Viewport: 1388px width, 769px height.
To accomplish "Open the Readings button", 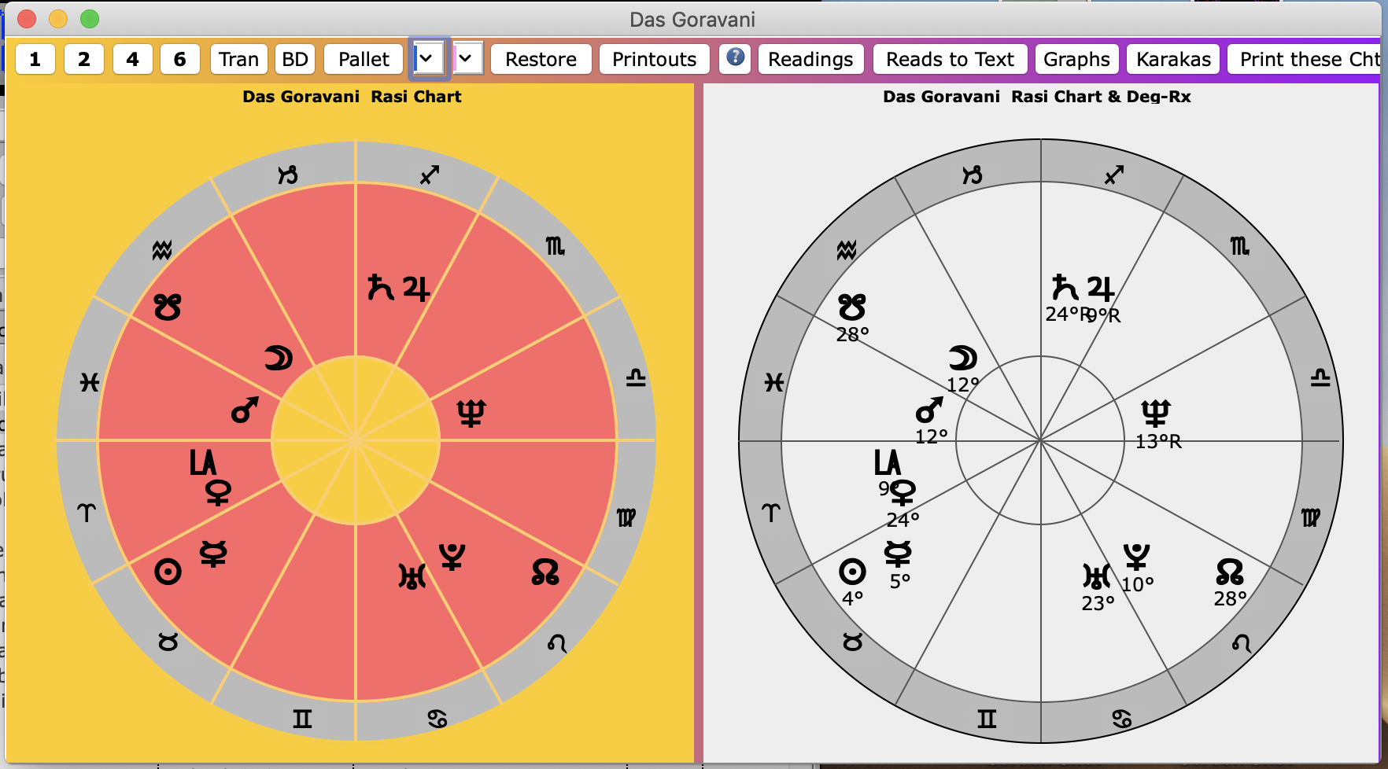I will [x=810, y=59].
